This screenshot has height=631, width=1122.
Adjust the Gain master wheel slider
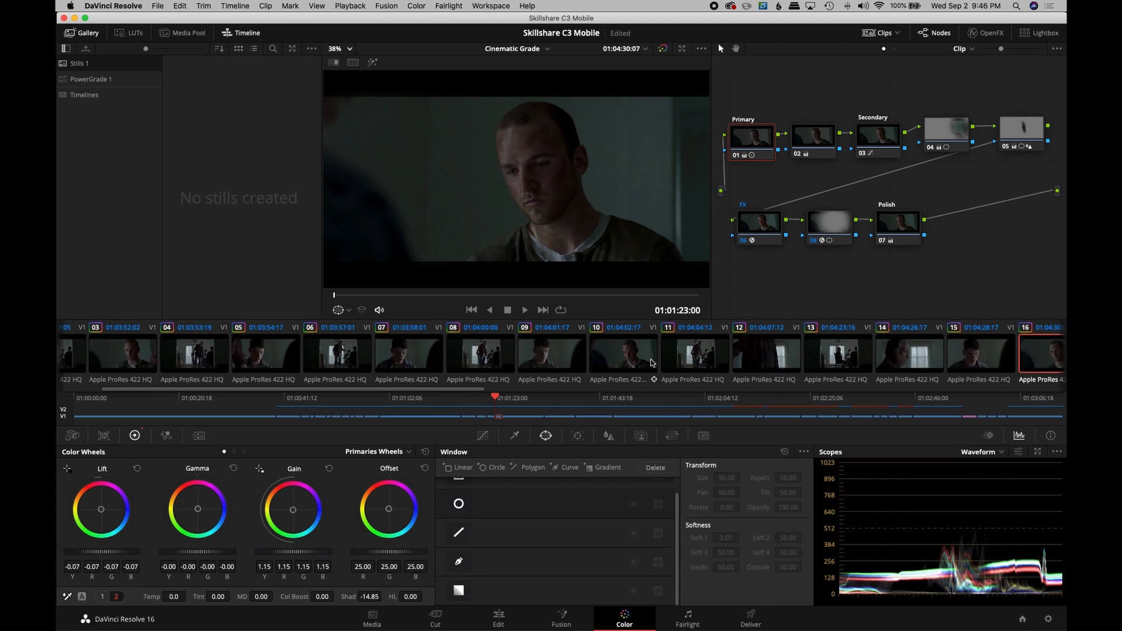pos(293,552)
